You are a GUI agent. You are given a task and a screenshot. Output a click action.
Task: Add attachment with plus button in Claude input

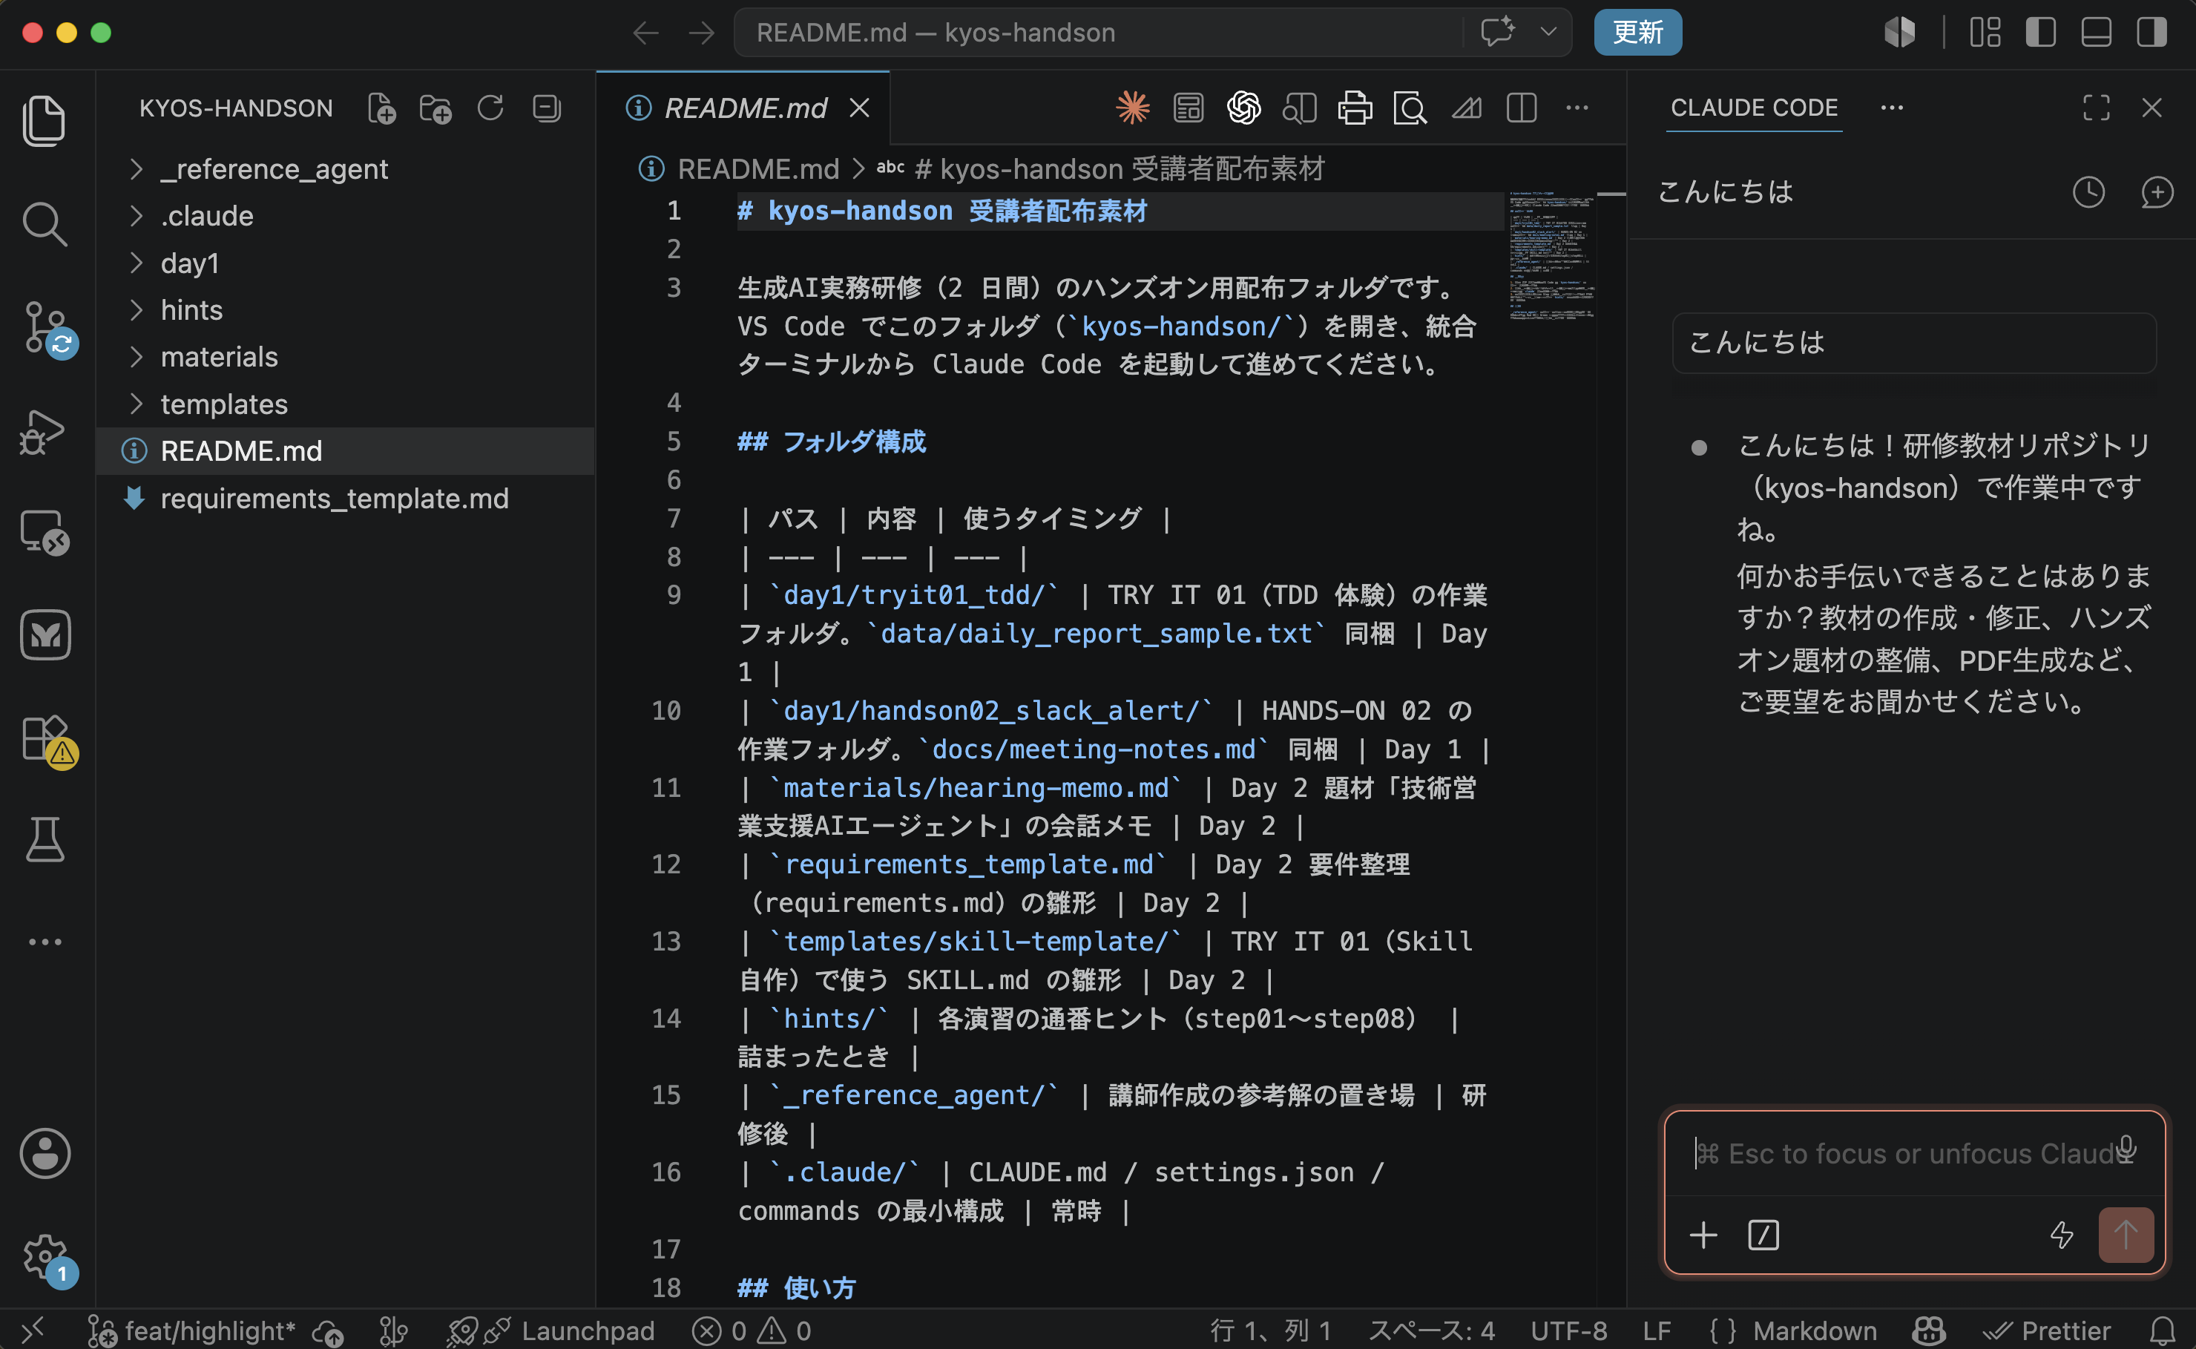1703,1235
